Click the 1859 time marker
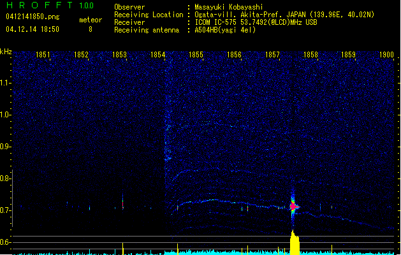401x255 pixels. click(x=348, y=55)
